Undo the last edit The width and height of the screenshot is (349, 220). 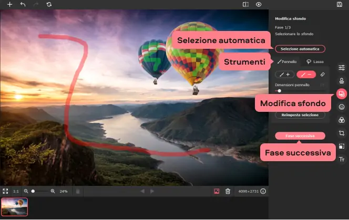point(23,4)
